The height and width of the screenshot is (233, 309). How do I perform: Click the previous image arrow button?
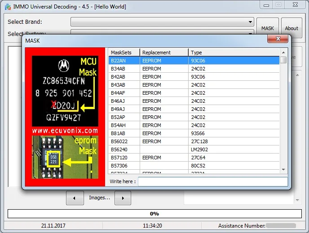point(75,198)
